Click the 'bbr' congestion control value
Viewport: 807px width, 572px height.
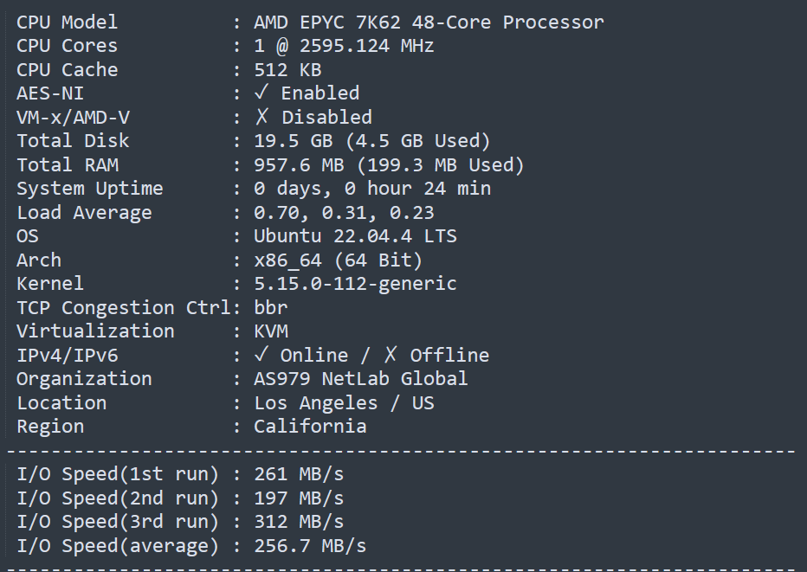point(271,307)
